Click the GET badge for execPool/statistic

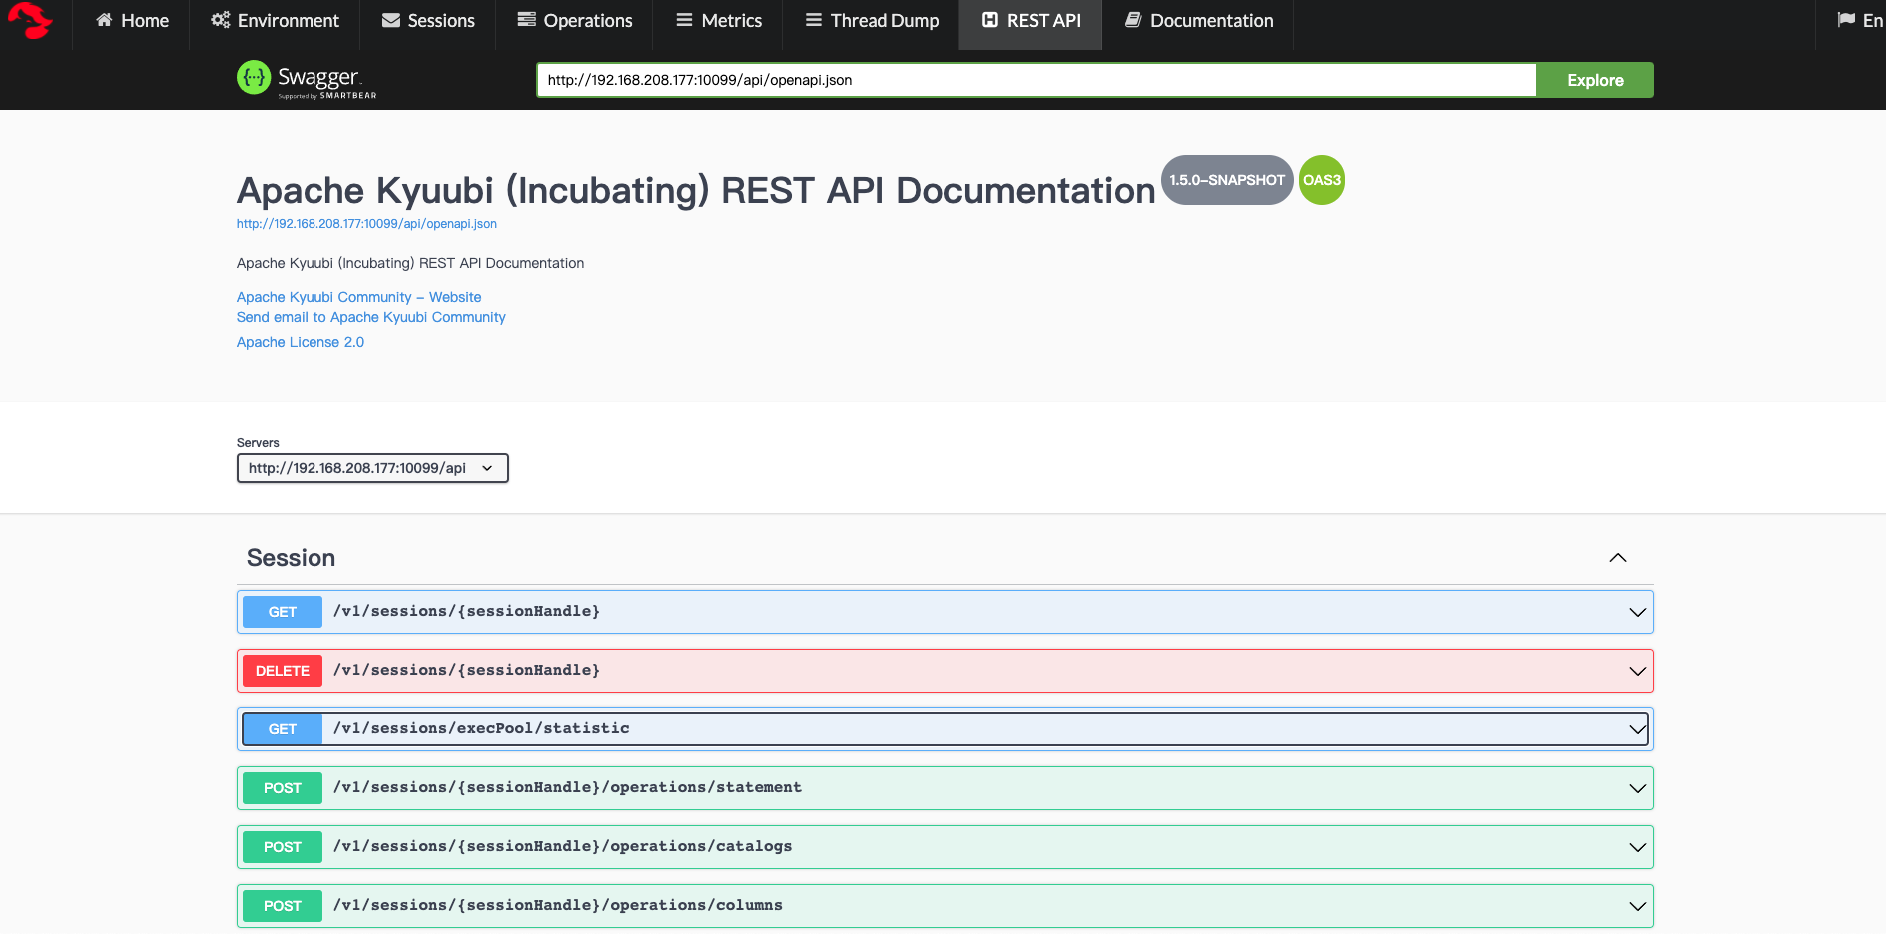[x=283, y=729]
